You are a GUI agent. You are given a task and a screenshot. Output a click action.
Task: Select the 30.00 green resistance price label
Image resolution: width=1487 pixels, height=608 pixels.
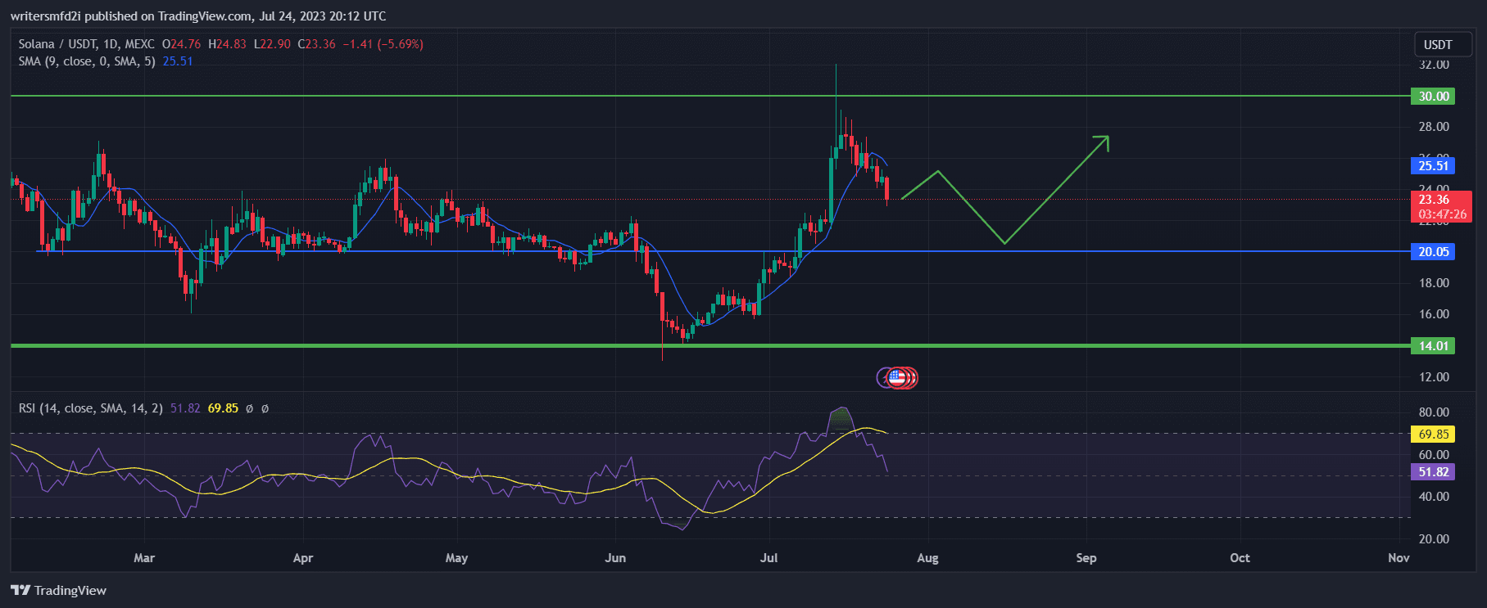(1433, 97)
